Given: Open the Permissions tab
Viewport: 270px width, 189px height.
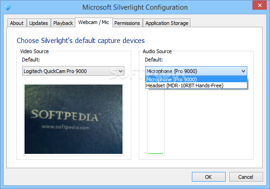Looking at the screenshot, I should coord(127,23).
